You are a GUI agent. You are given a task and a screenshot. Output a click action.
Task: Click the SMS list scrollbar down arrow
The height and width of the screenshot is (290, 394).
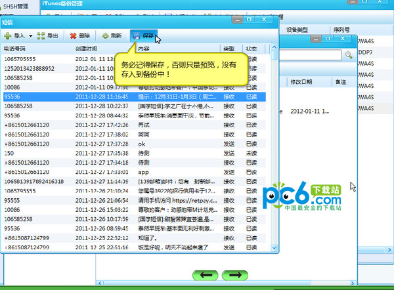(274, 248)
